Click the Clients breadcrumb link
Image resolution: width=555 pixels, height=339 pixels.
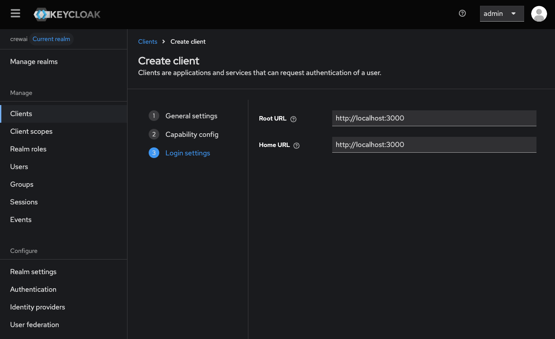148,41
